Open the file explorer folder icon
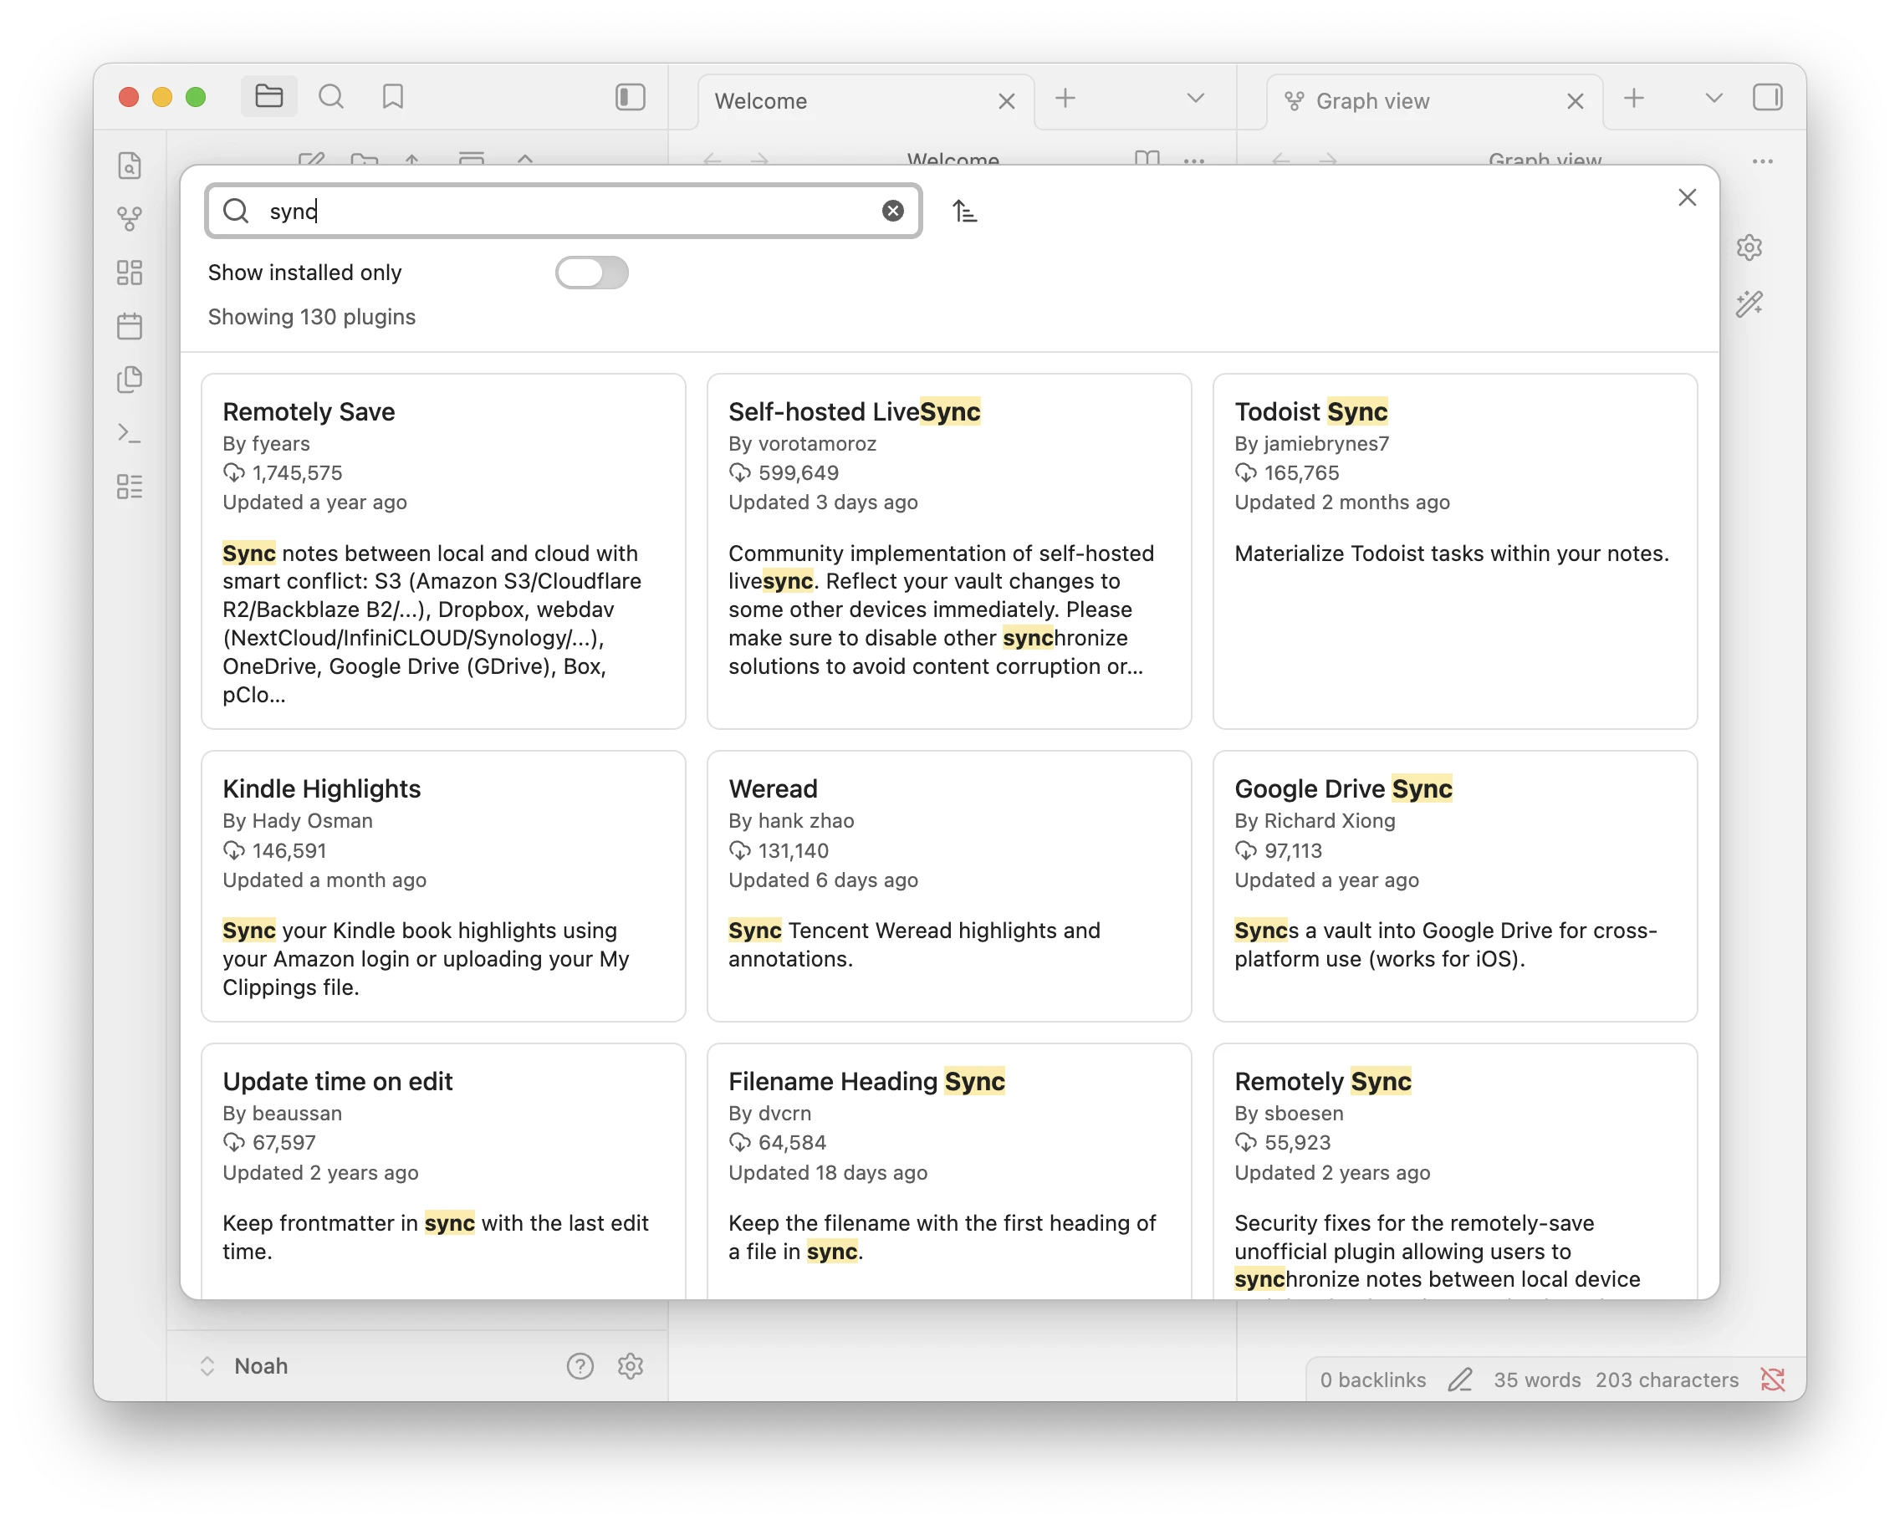The width and height of the screenshot is (1900, 1525). [268, 97]
